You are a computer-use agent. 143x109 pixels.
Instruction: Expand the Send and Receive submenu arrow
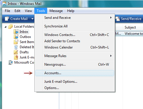111,18
